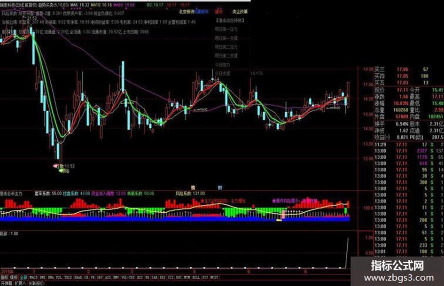Click the yellow marker icon beside 财
This screenshot has height=286, width=444.
click(193, 187)
